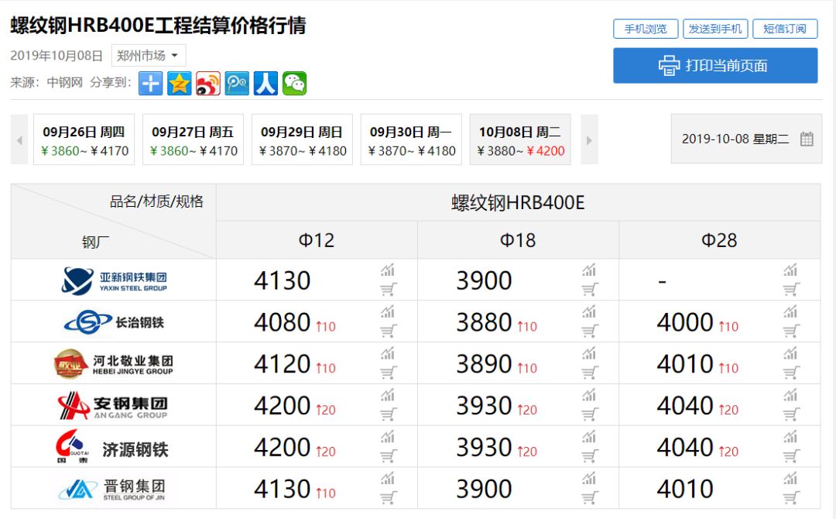Click the 发送到手机 button

[x=715, y=29]
